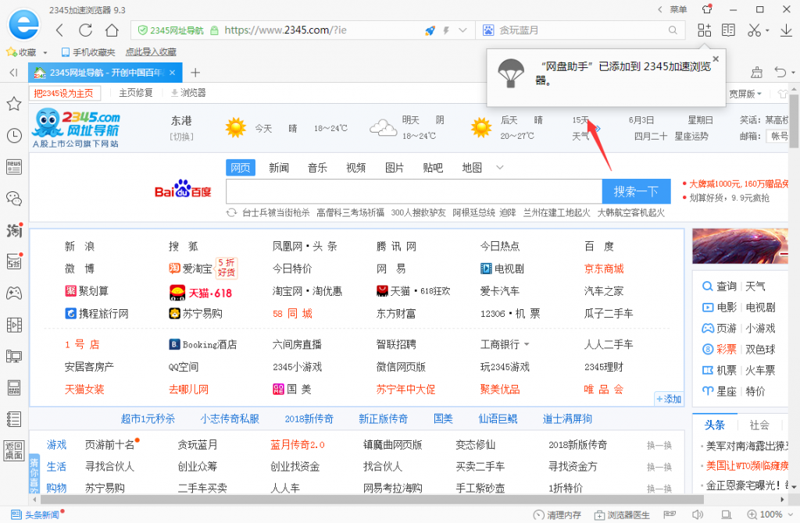
Task: Open the downloads arrow icon
Action: [786, 30]
